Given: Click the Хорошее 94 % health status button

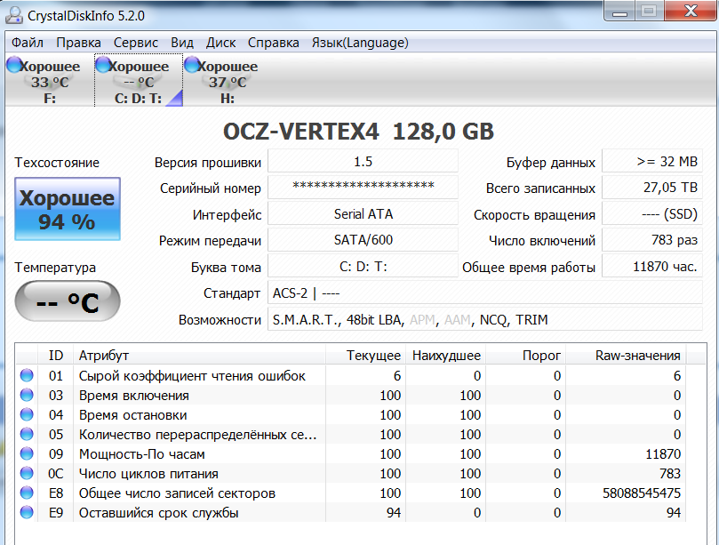Looking at the screenshot, I should click(68, 209).
